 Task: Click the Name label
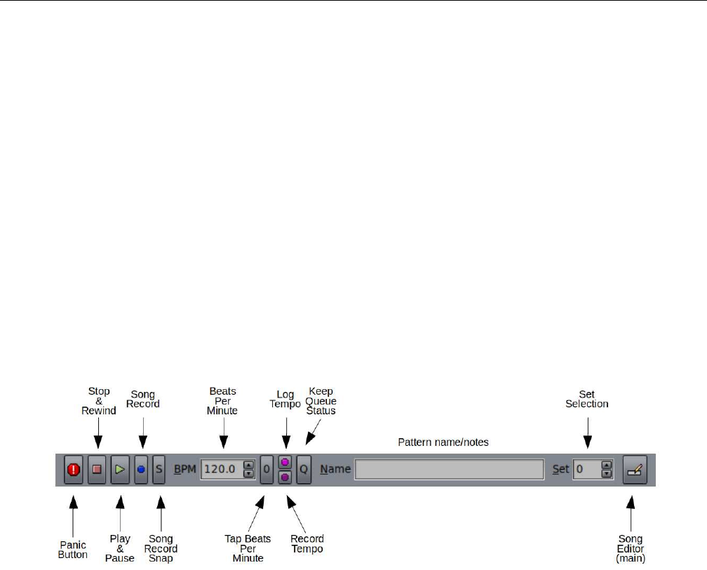click(335, 470)
